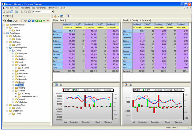This screenshot has height=136, width=193.
Task: Click the Paste clipboard icon
Action: point(30,12)
